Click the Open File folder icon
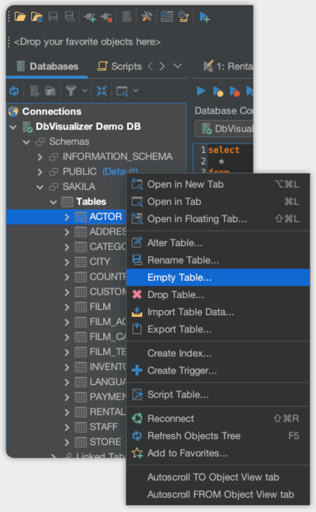The height and width of the screenshot is (512, 316). [x=20, y=17]
